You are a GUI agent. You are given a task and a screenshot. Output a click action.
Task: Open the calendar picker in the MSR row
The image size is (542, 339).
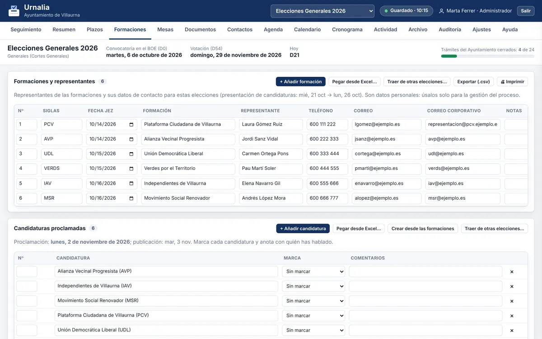(131, 198)
